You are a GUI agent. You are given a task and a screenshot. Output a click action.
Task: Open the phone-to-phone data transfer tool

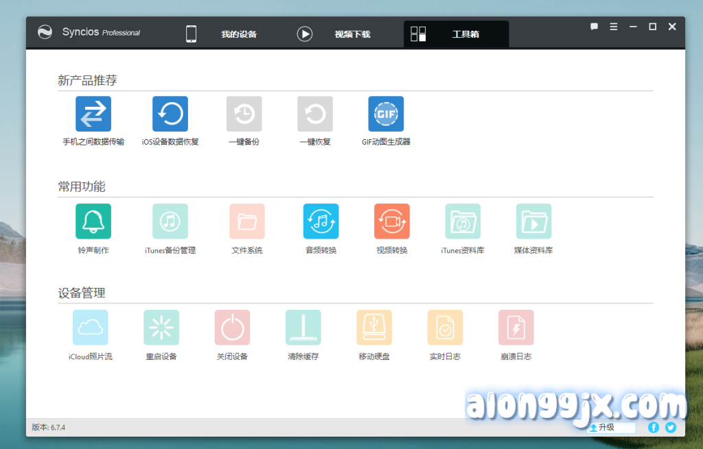point(93,114)
